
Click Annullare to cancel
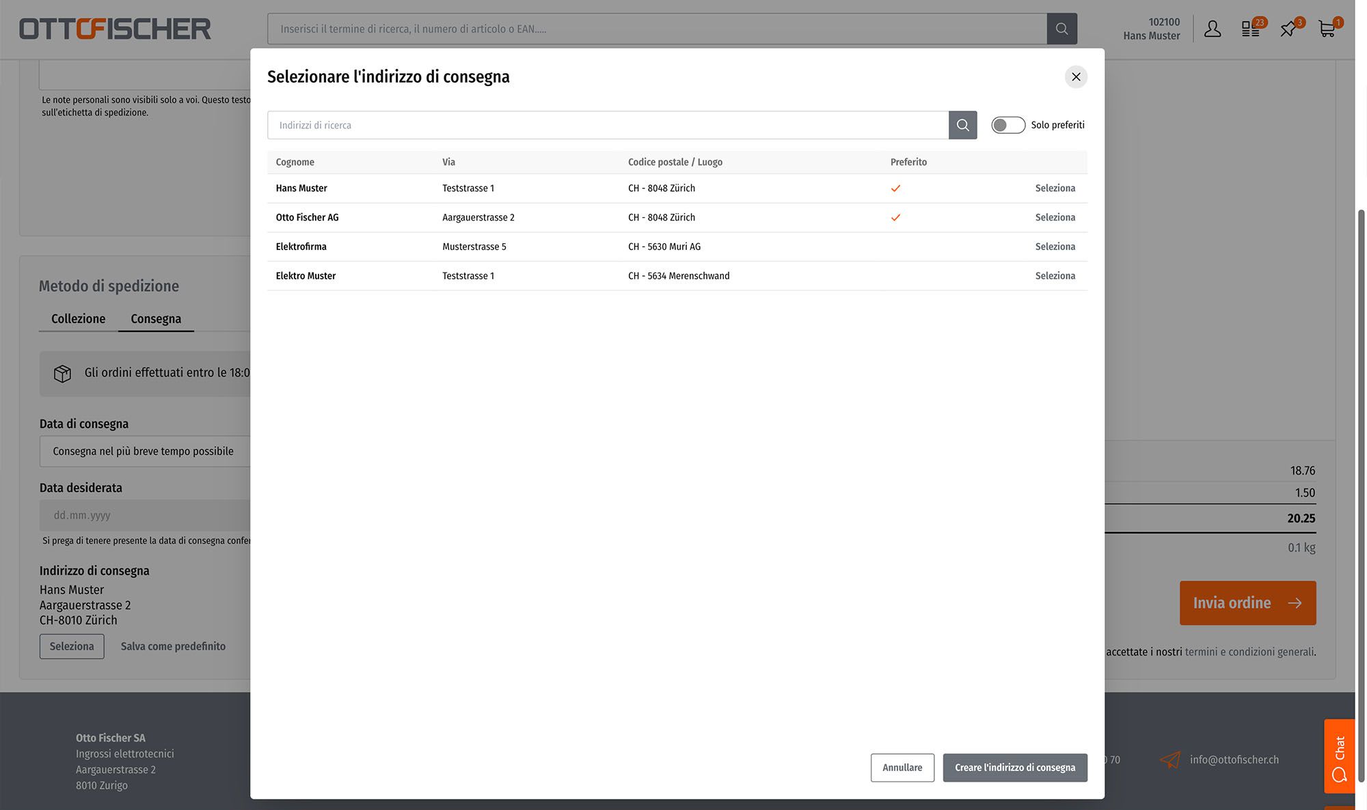(902, 768)
